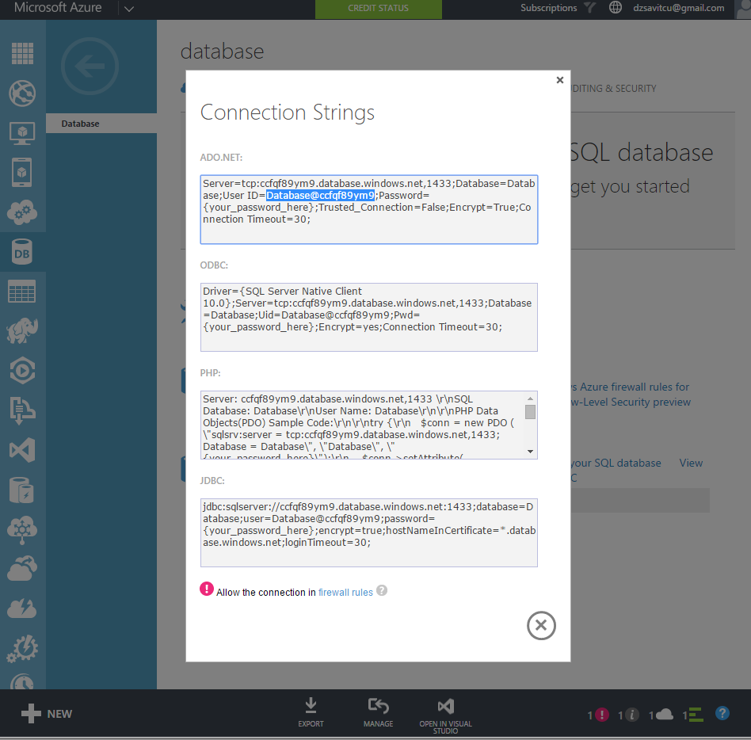Click the firewall rules link
751x740 pixels.
346,593
